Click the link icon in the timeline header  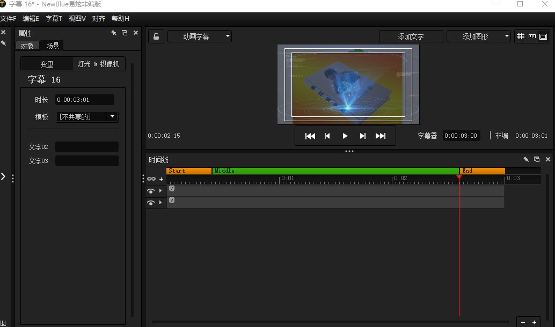pos(151,179)
